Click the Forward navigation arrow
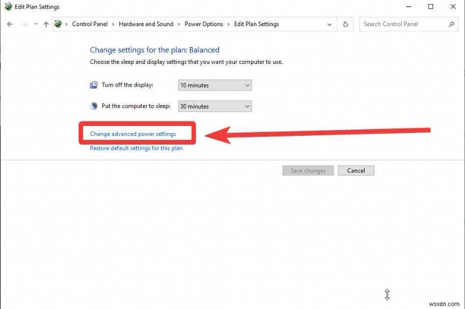This screenshot has height=309, width=465. tap(24, 24)
